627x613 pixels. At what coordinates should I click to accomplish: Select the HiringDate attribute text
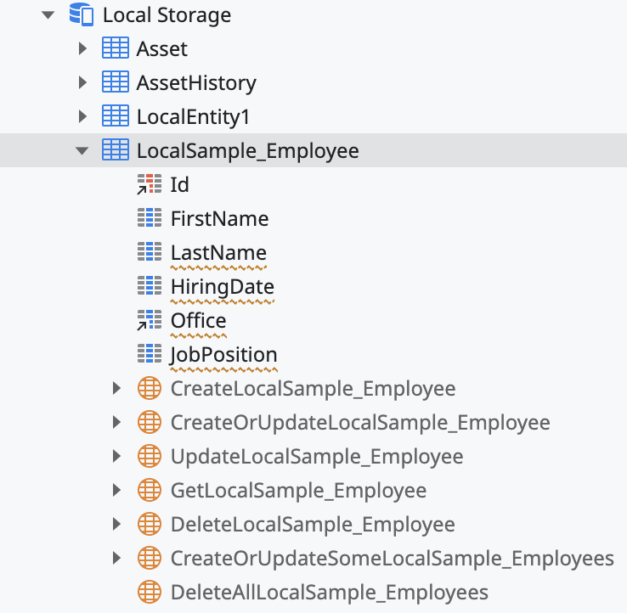pos(223,288)
